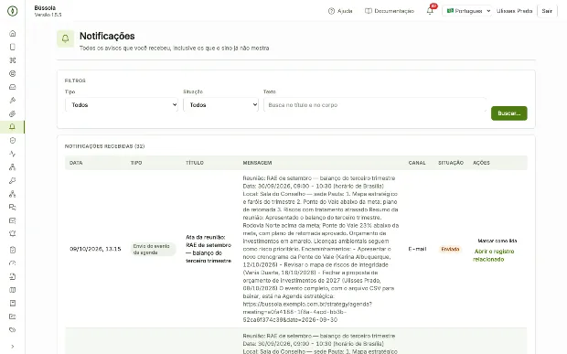Open the chat bubbles sidebar icon
The width and height of the screenshot is (567, 354).
tap(12, 208)
